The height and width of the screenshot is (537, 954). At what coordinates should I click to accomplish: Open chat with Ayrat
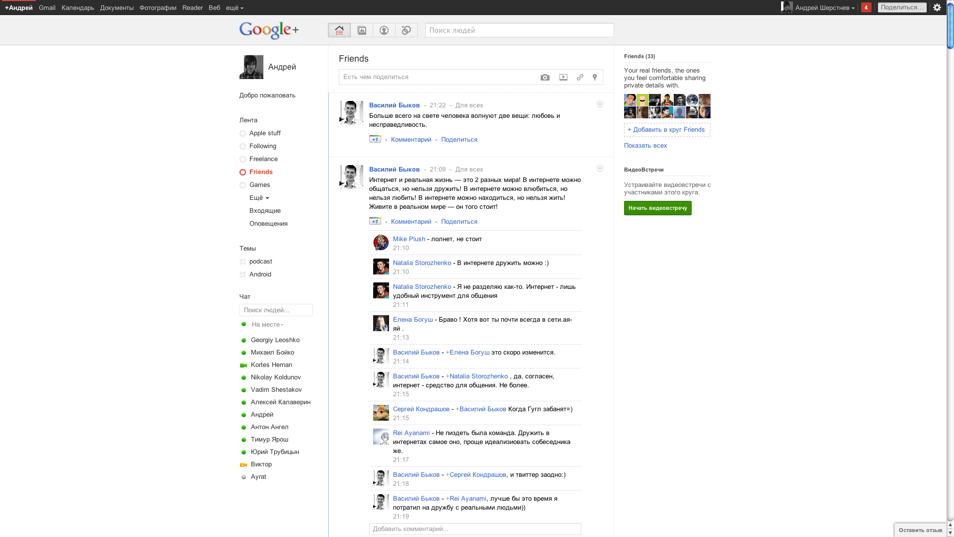(x=258, y=477)
